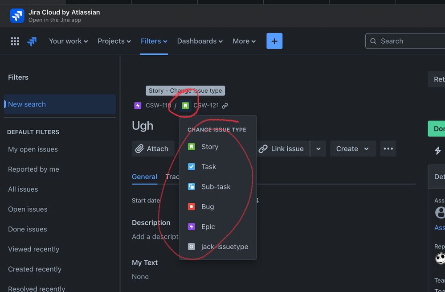The height and width of the screenshot is (292, 445).
Task: Click the lightning bolt automation icon
Action: coord(437,151)
